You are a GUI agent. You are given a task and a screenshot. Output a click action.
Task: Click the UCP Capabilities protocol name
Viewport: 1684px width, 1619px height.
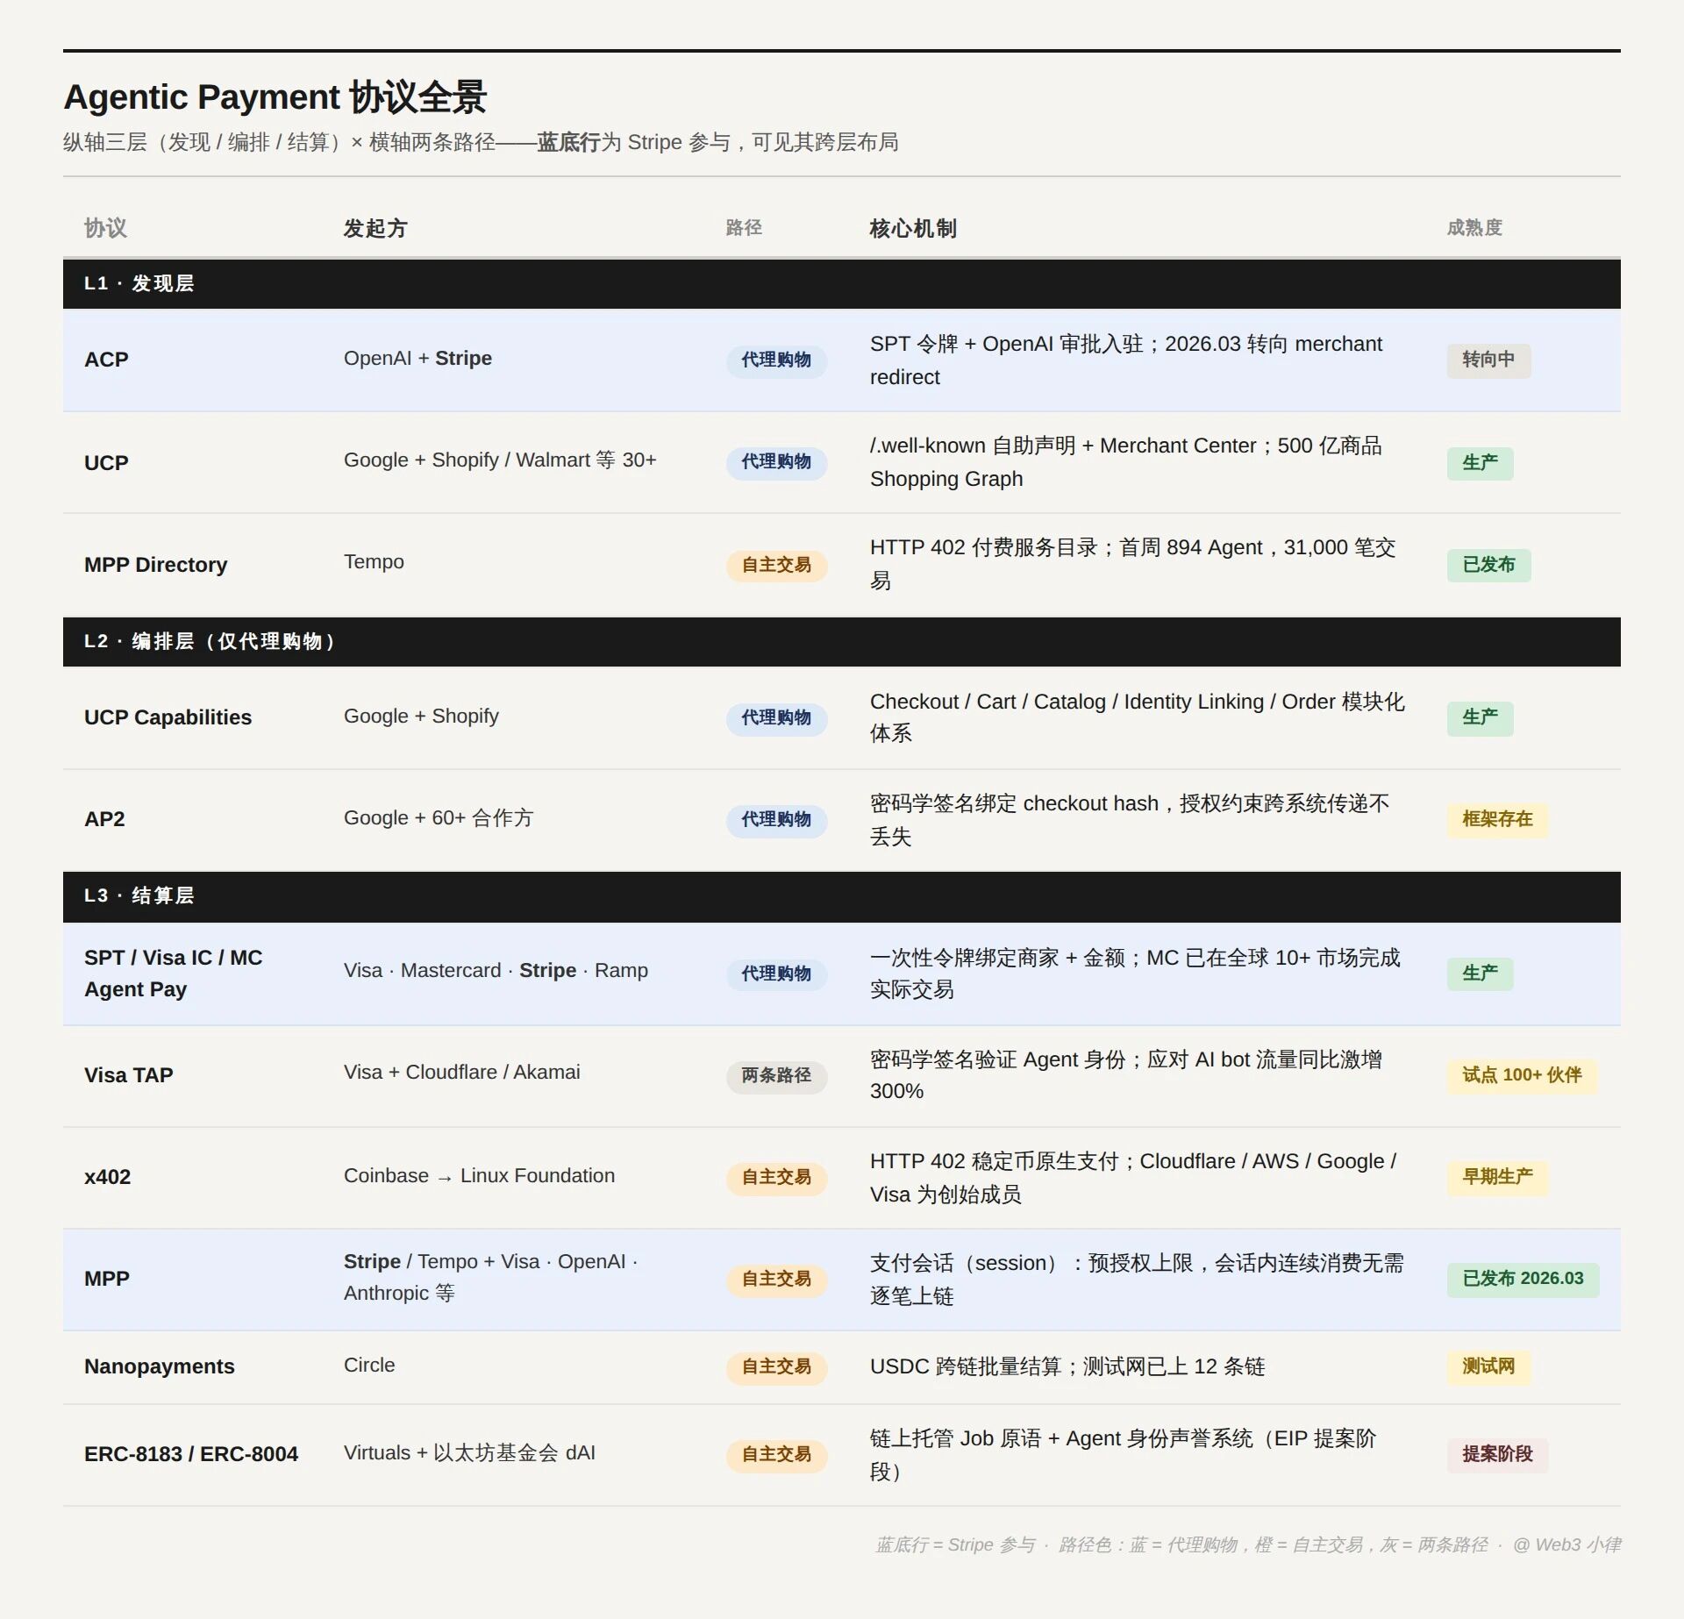[x=168, y=717]
